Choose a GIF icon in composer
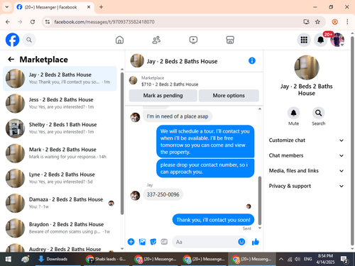Viewport: 355px width, 266px height. [164, 242]
